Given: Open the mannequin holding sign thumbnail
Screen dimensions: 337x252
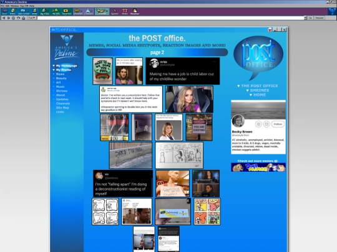Looking at the screenshot, I should (x=173, y=184).
